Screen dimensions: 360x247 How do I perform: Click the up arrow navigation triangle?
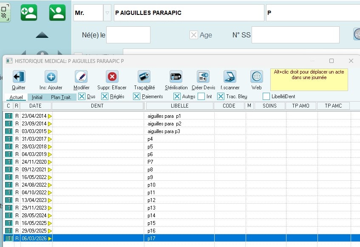tap(42, 35)
